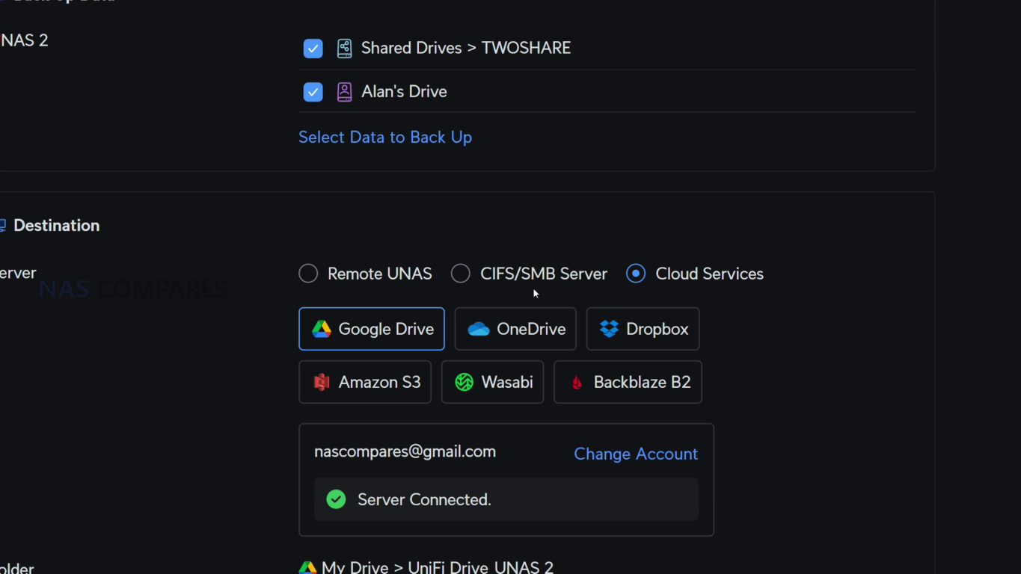Uncheck the Alan's Drive checkbox
The height and width of the screenshot is (574, 1021).
point(313,92)
